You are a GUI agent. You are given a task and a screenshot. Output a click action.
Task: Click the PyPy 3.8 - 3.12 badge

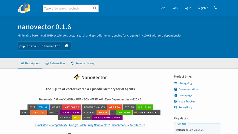[33, 112]
